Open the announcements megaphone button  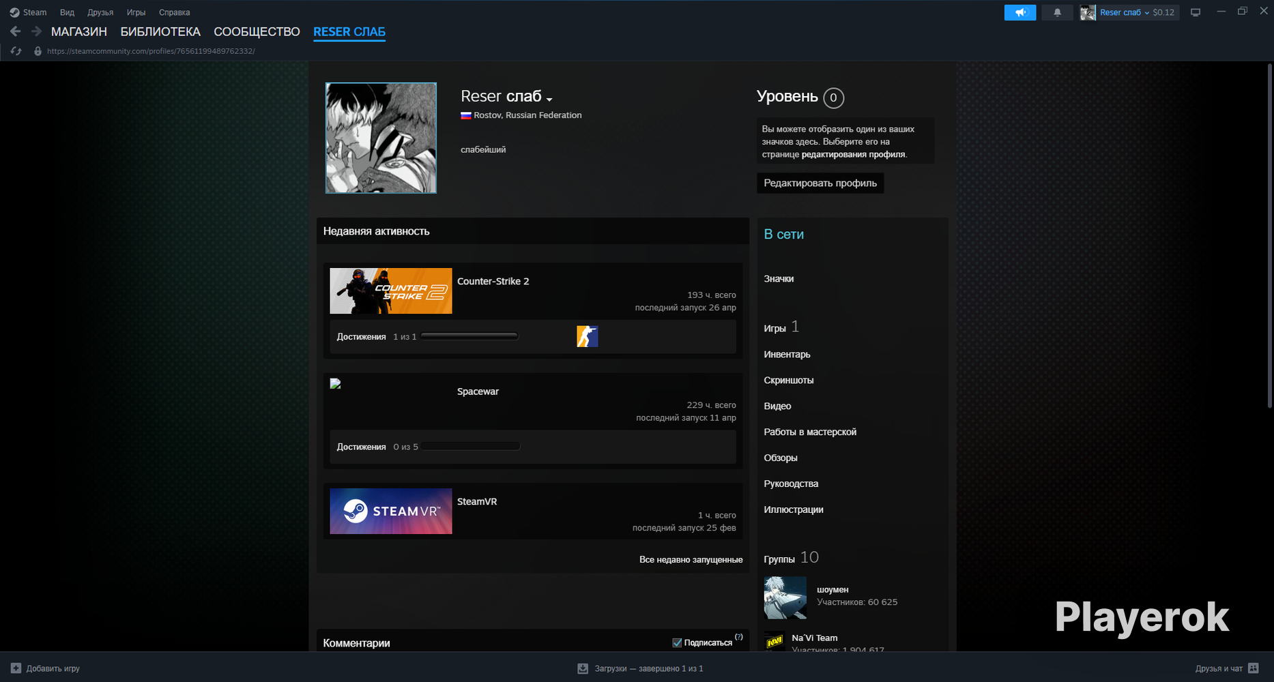pyautogui.click(x=1020, y=12)
